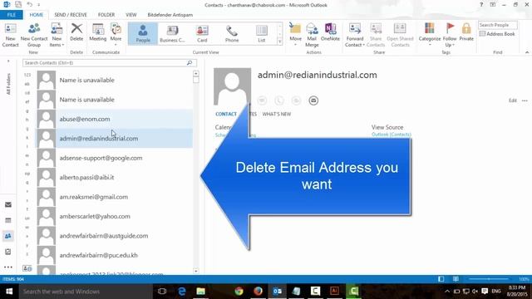Open the Categorize dropdown
This screenshot has height=299, width=532.
click(x=430, y=34)
